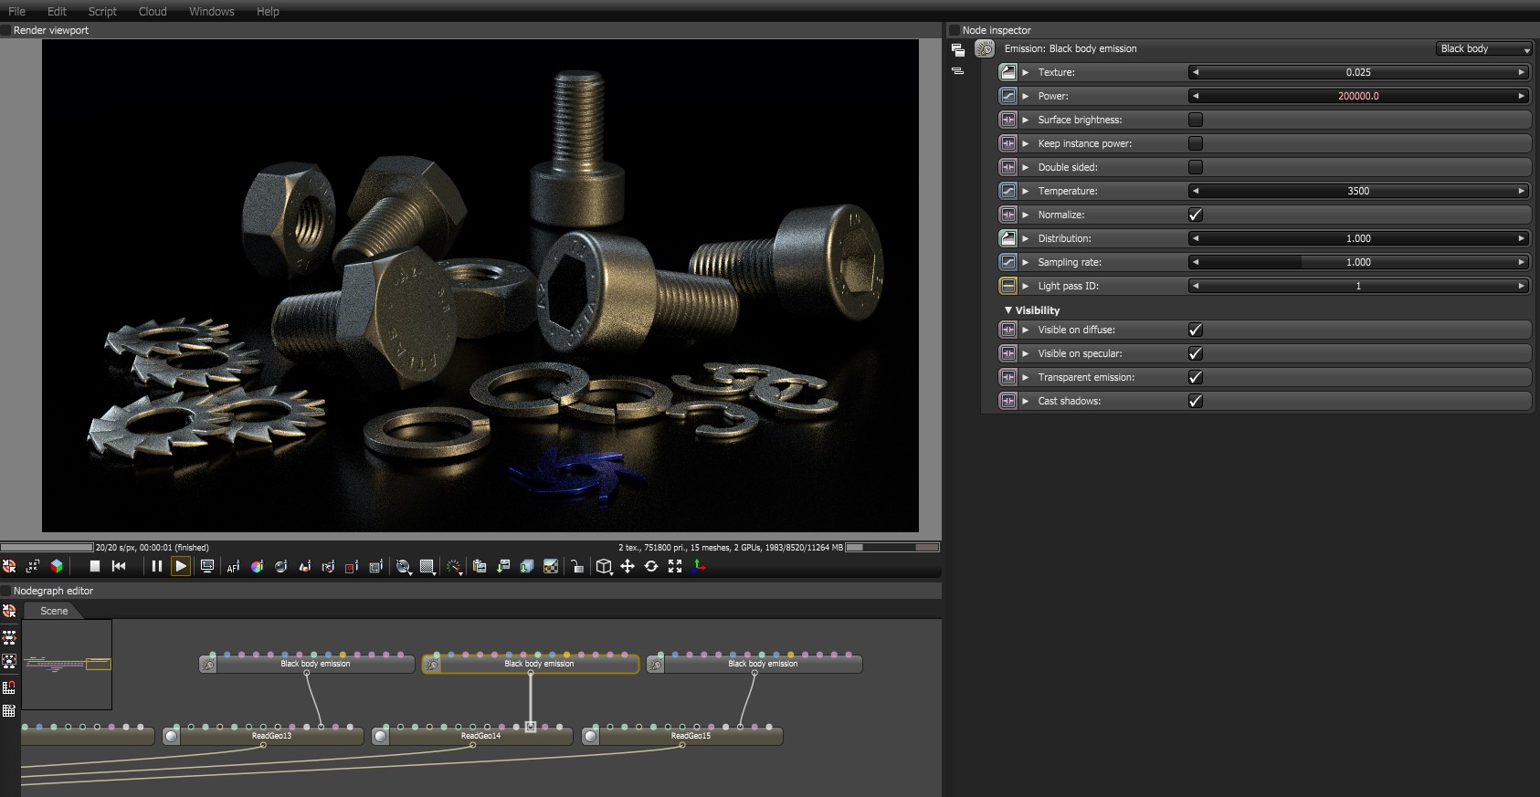Select the scale gizmo expand icon
1540x797 pixels.
click(x=675, y=567)
